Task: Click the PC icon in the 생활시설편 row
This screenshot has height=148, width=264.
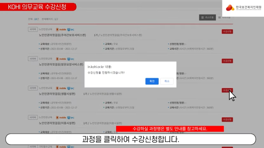Action: tap(71, 88)
